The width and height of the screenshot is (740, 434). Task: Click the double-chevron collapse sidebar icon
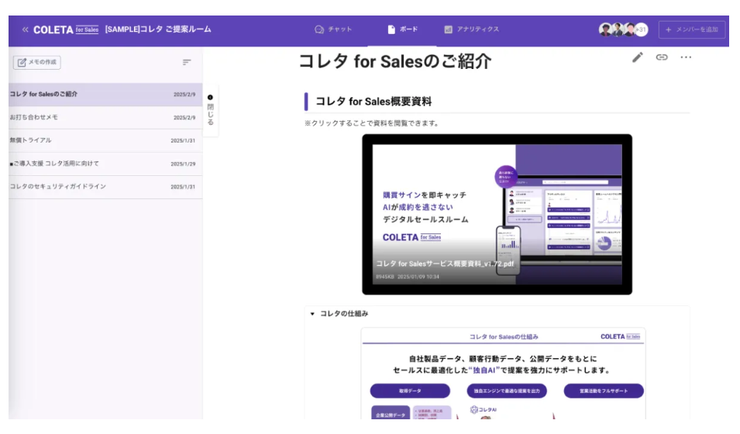[25, 29]
